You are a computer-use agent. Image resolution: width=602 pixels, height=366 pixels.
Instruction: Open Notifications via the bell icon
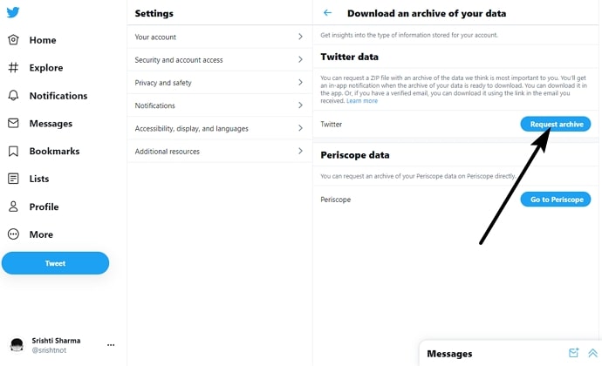pos(13,95)
